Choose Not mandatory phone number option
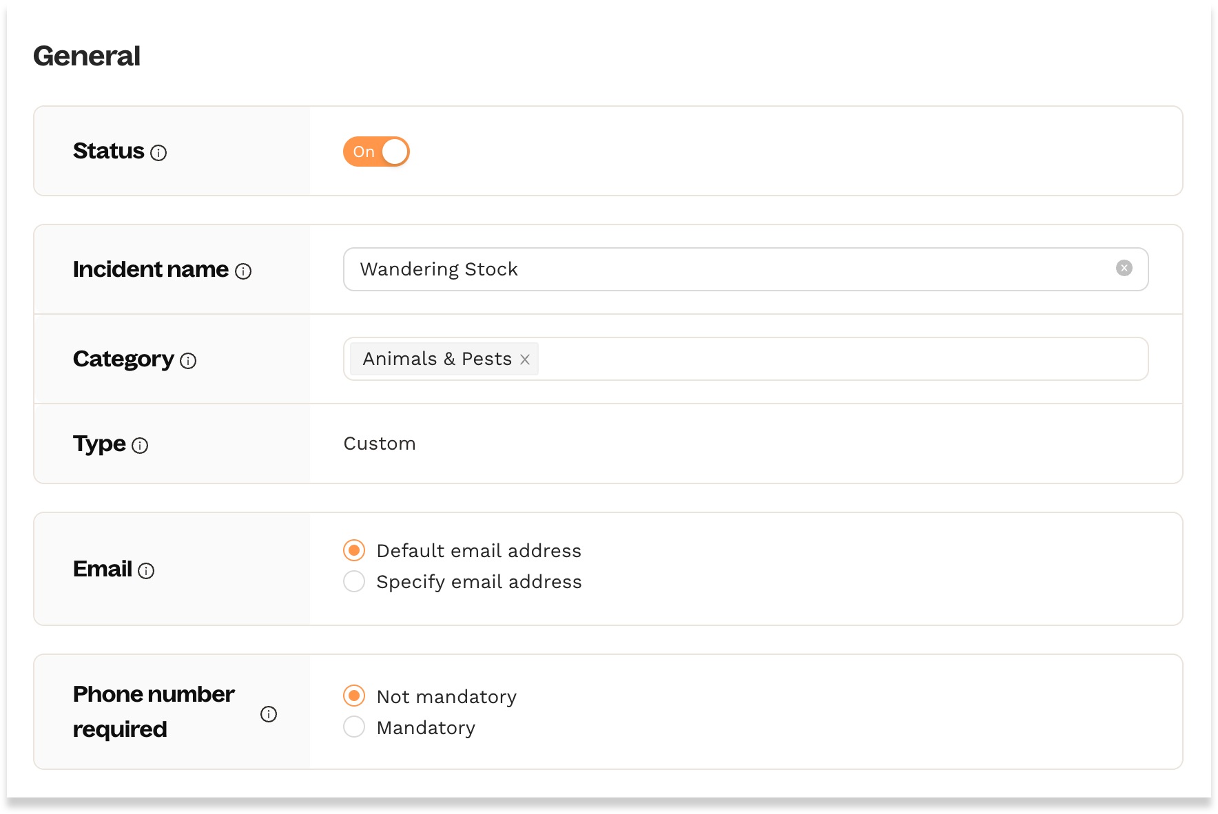Image resolution: width=1218 pixels, height=814 pixels. tap(354, 696)
